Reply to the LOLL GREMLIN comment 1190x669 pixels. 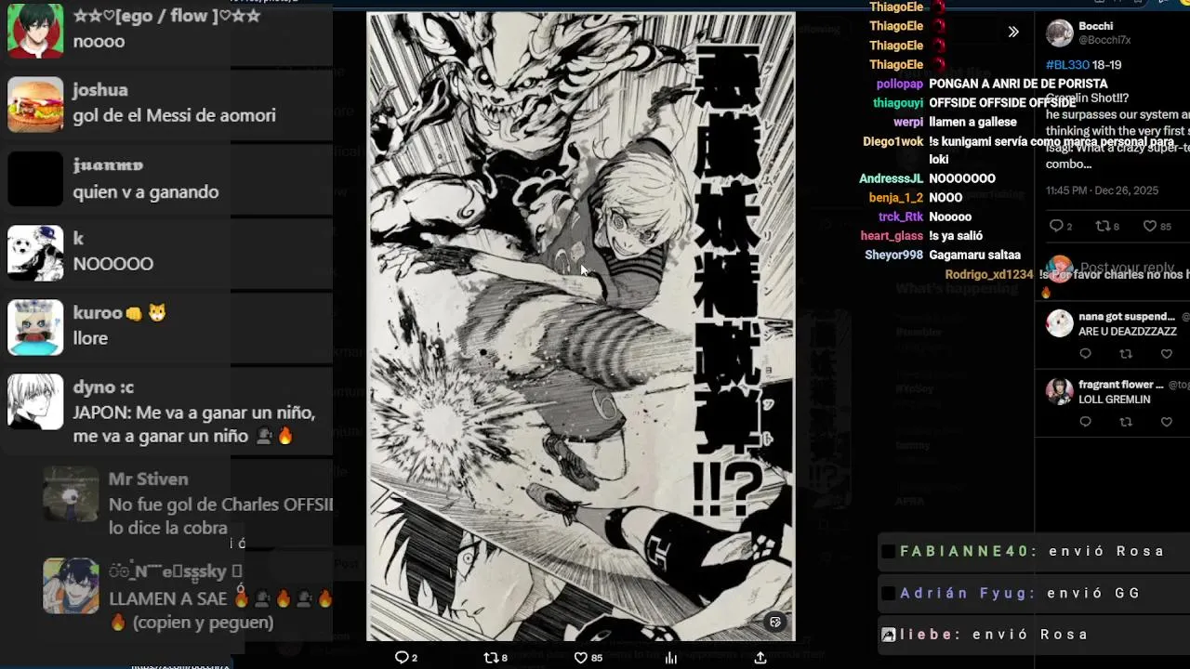point(1085,422)
